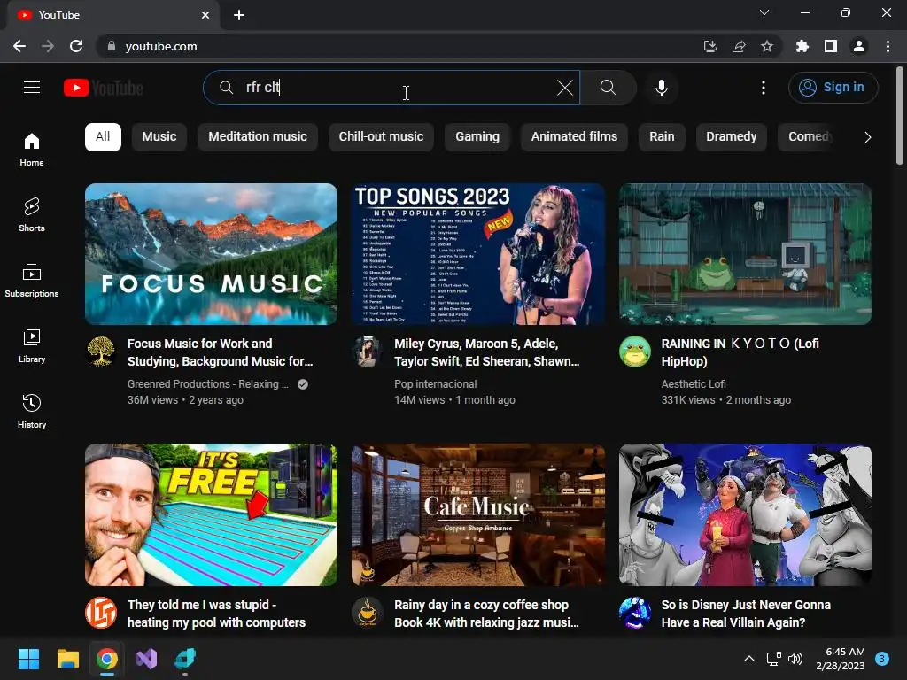907x680 pixels.
Task: Open Chrome profile icon
Action: coord(859,46)
